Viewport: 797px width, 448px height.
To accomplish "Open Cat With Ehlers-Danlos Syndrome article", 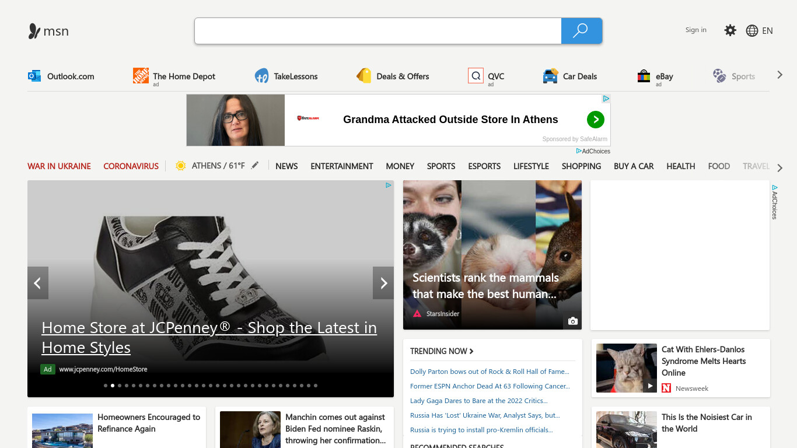I will [x=704, y=361].
